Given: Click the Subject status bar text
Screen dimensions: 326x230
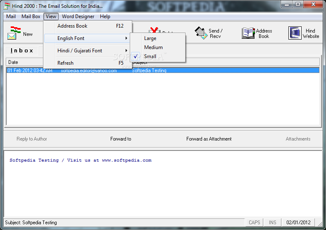Looking at the screenshot, I should (x=31, y=222).
